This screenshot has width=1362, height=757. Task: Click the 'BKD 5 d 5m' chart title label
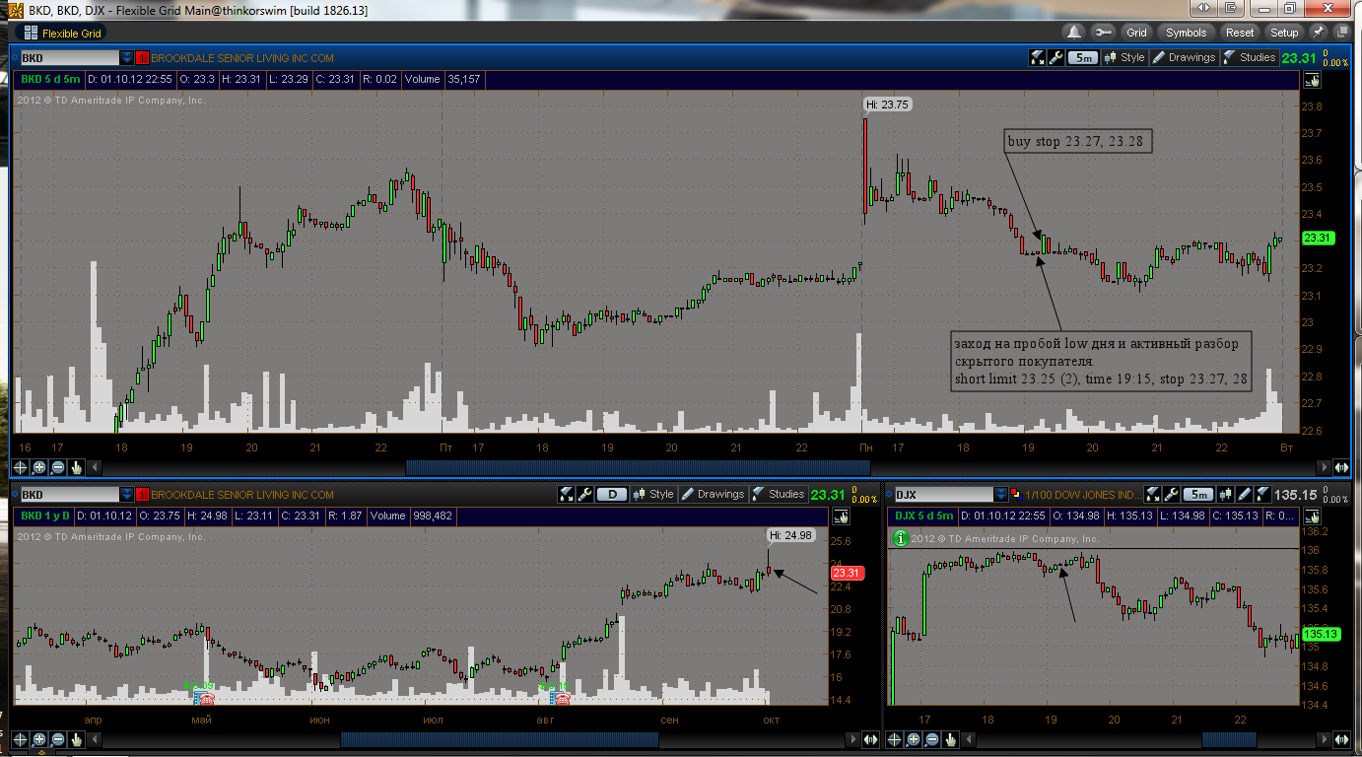pyautogui.click(x=51, y=79)
